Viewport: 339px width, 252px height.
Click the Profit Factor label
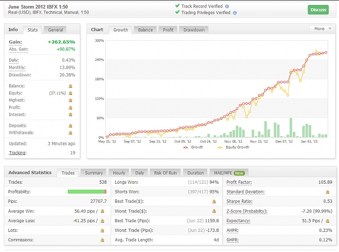click(x=239, y=182)
